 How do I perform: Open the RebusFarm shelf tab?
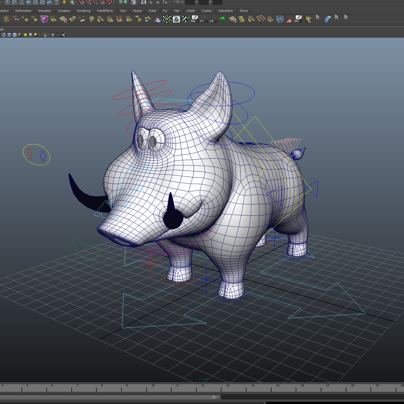point(225,11)
